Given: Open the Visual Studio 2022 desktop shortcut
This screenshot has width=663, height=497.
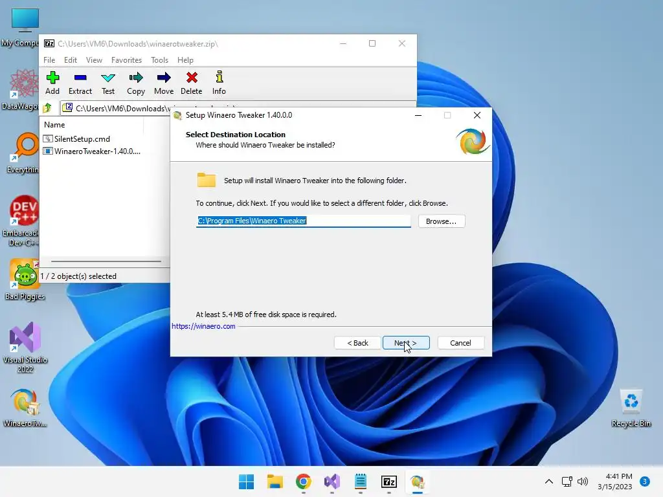Looking at the screenshot, I should (x=25, y=348).
